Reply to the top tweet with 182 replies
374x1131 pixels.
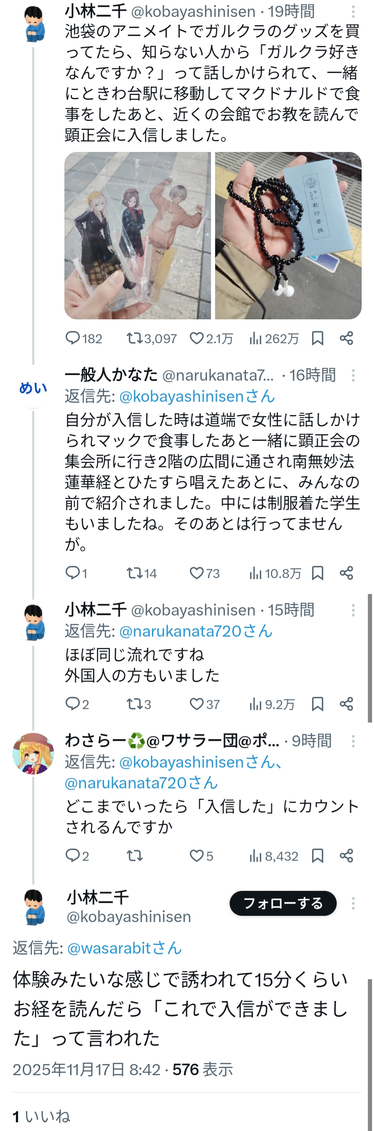point(72,338)
